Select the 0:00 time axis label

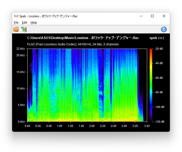27,126
